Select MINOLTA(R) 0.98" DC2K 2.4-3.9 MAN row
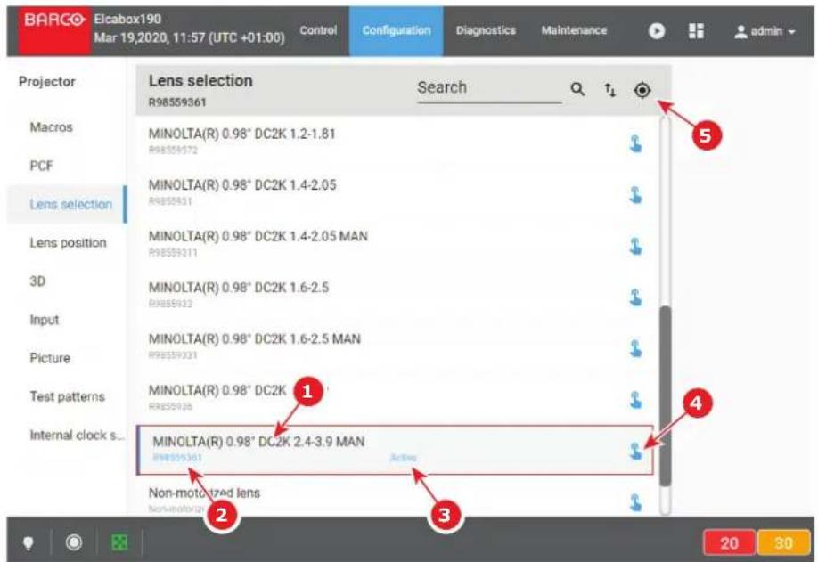The width and height of the screenshot is (818, 562). point(395,450)
